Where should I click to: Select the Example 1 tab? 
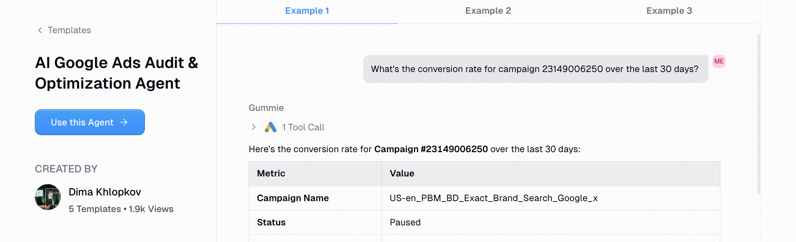307,11
